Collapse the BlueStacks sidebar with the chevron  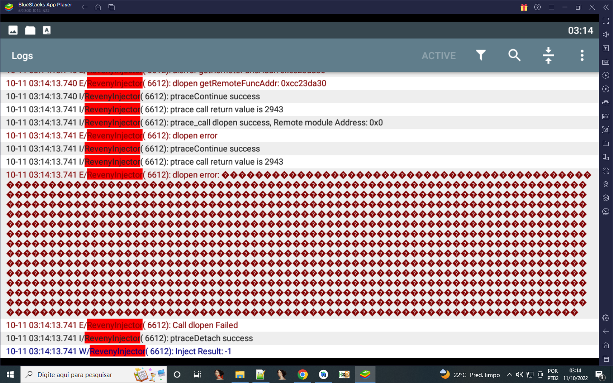607,7
